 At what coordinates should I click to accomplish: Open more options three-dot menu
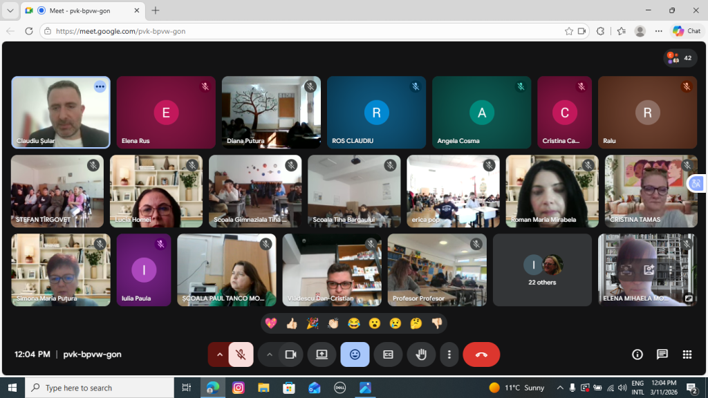pyautogui.click(x=449, y=354)
